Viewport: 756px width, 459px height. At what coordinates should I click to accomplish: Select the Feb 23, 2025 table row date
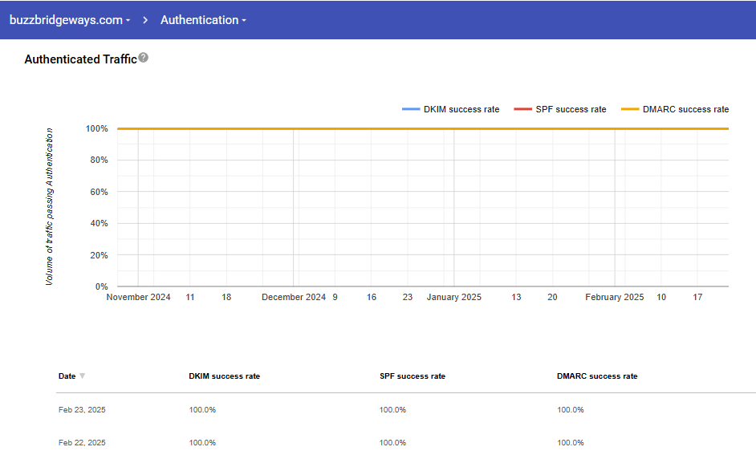pos(82,410)
